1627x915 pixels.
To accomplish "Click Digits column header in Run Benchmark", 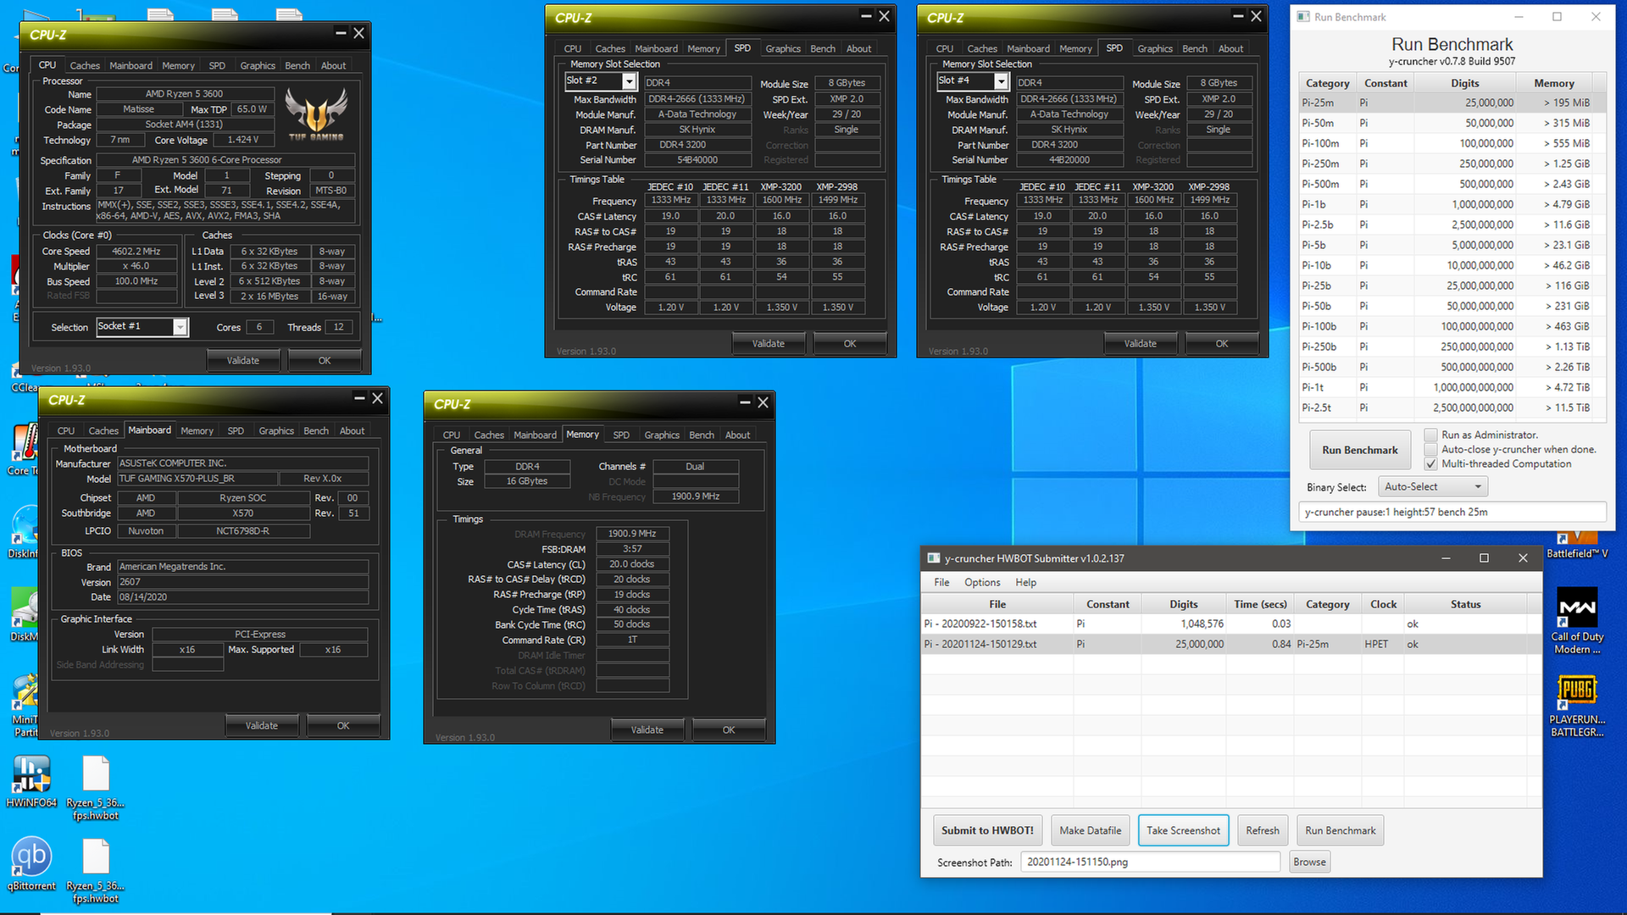I will (x=1464, y=83).
